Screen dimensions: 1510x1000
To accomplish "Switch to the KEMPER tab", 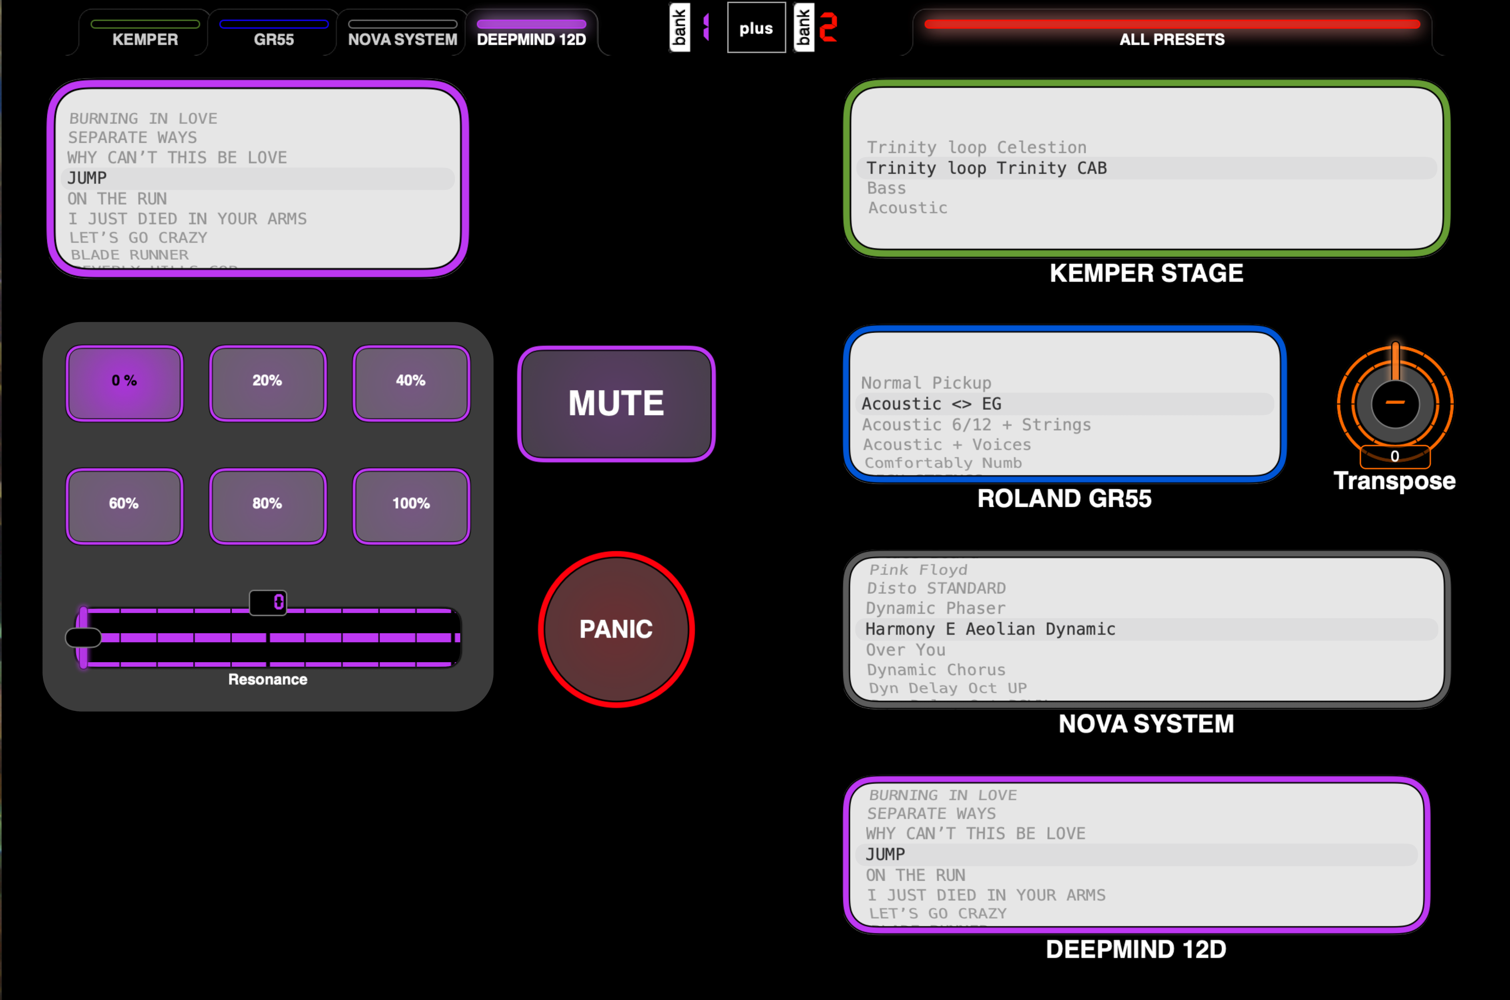I will (x=145, y=32).
